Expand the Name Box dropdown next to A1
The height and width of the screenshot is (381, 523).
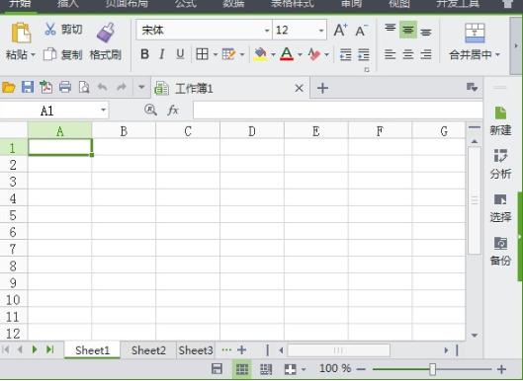pos(104,110)
